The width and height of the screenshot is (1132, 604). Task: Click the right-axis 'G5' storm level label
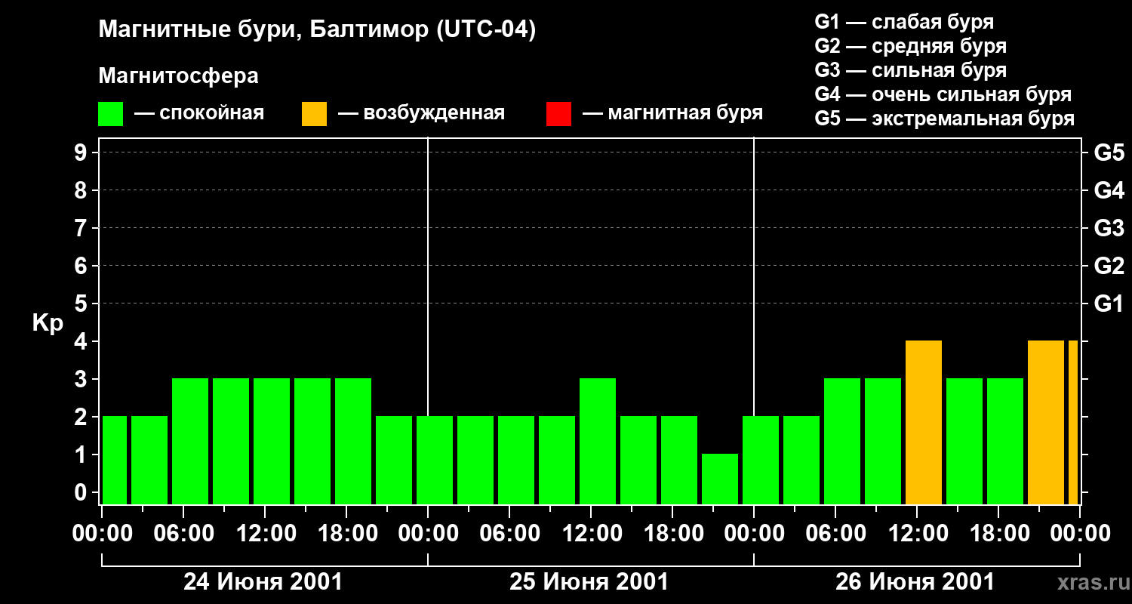click(x=1109, y=153)
